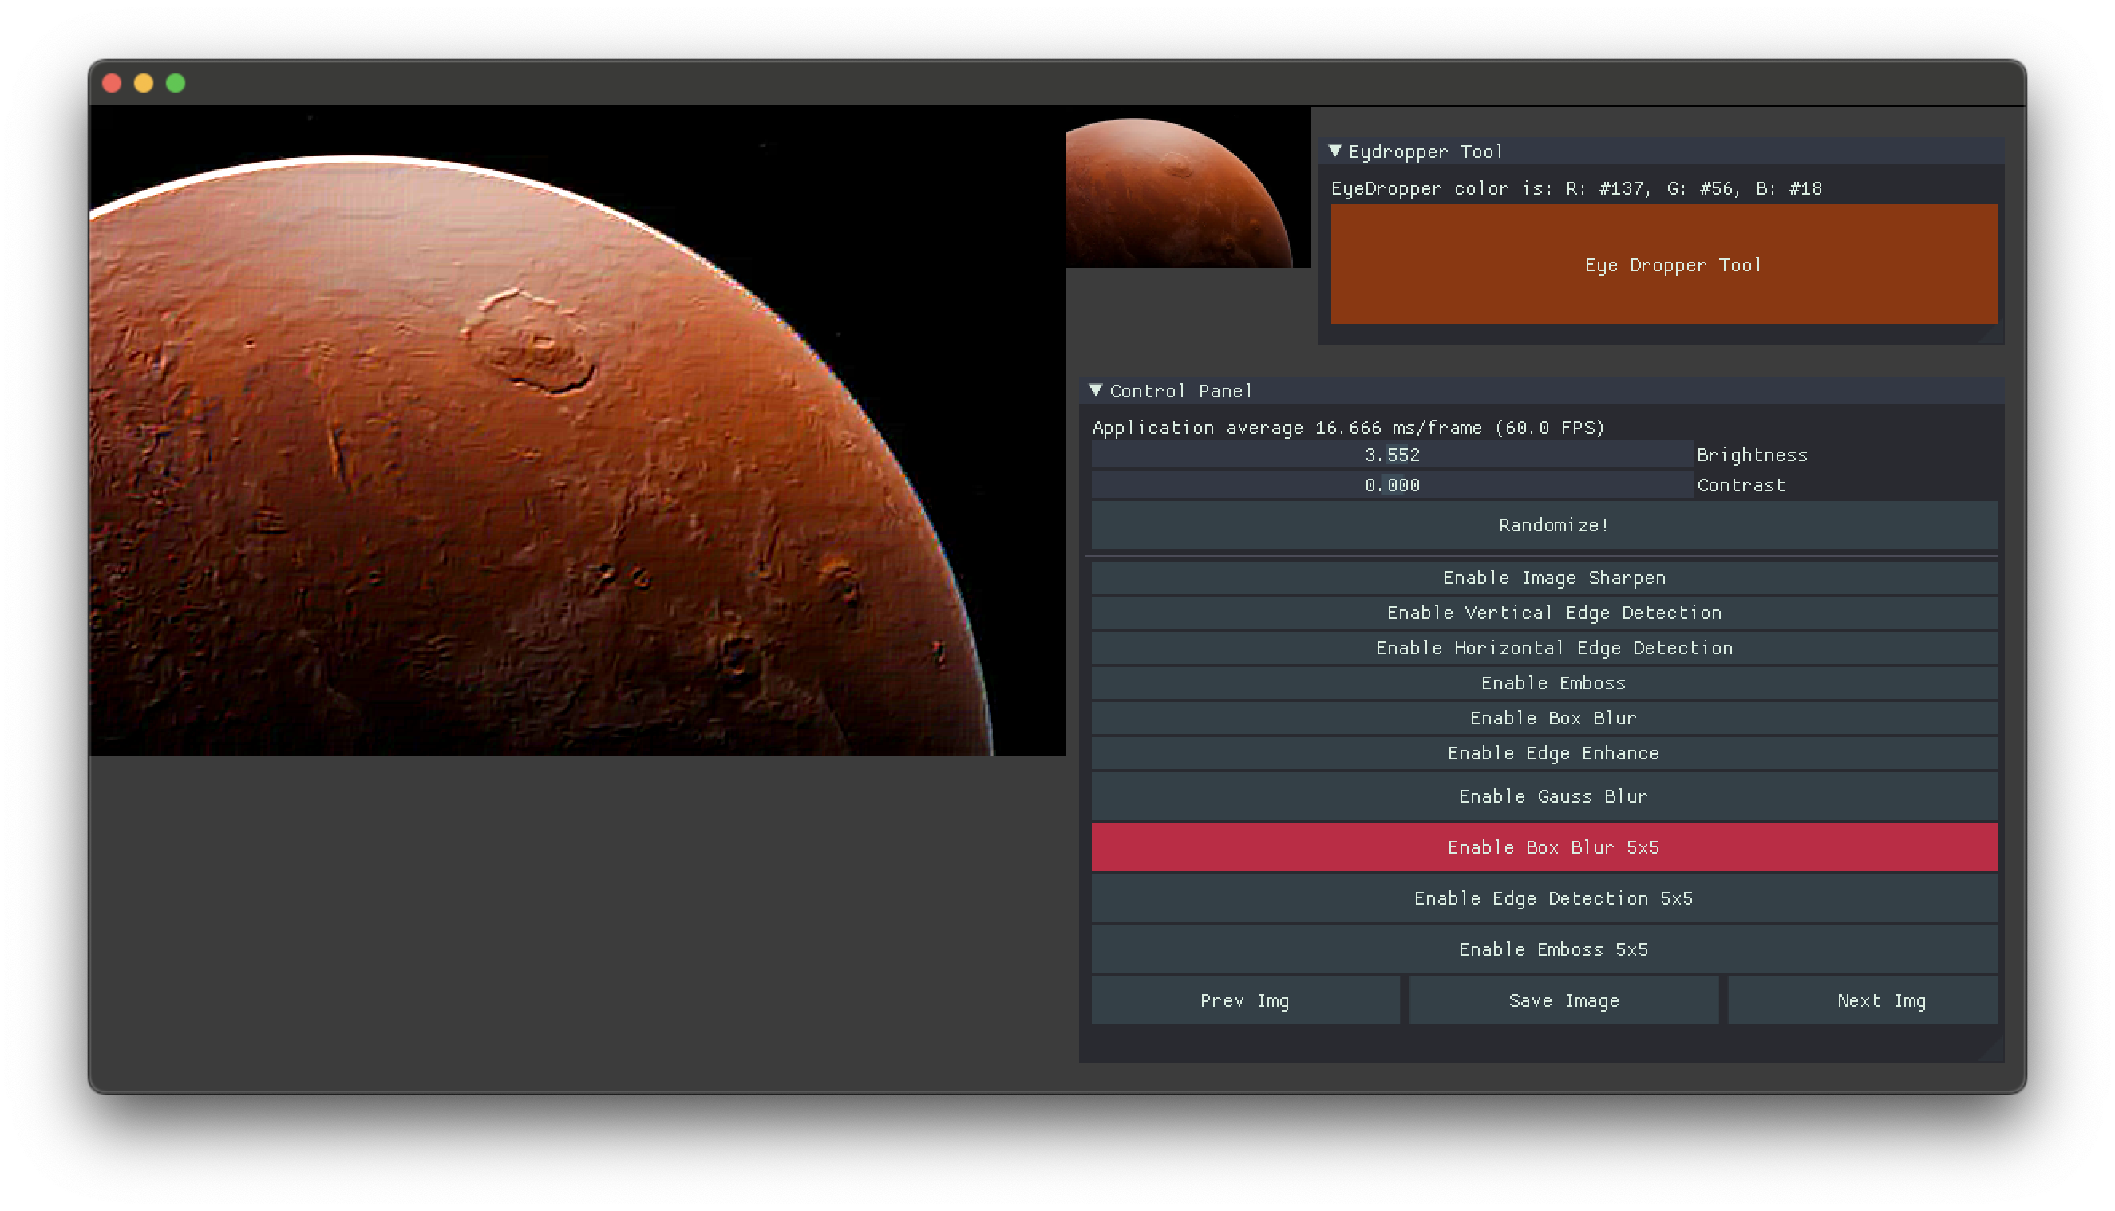Enable Image Sharpen filter
This screenshot has width=2115, height=1211.
pyautogui.click(x=1544, y=578)
